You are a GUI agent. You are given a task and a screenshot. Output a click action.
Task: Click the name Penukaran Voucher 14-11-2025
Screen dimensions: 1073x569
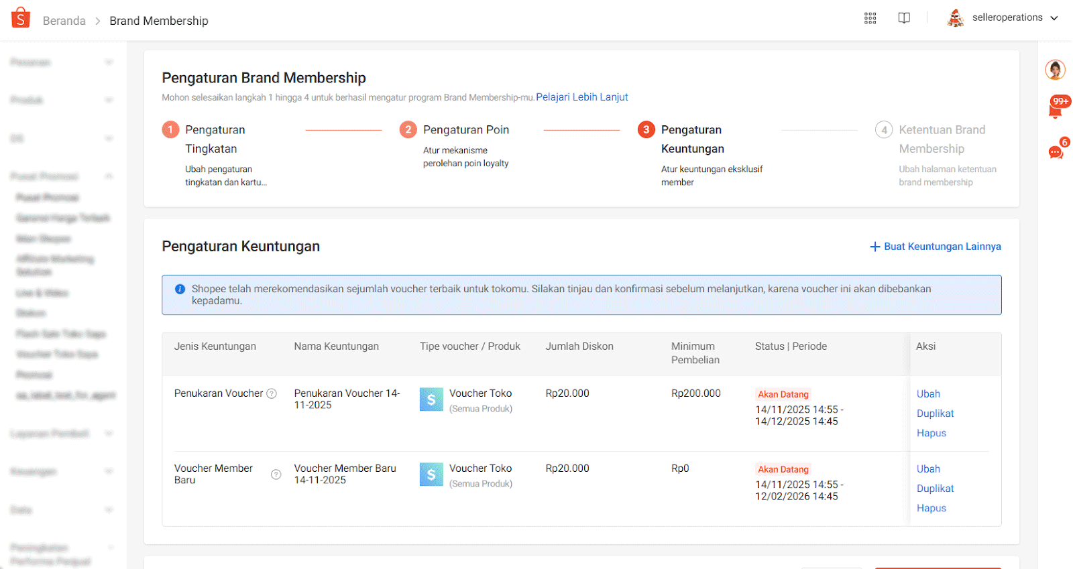coord(347,399)
